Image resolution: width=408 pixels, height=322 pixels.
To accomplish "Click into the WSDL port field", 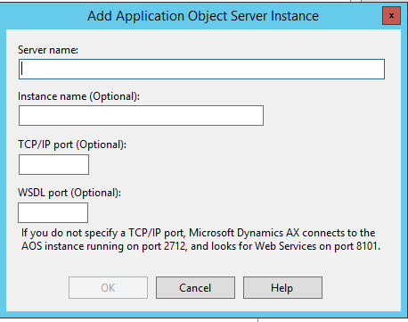I will coord(53,212).
